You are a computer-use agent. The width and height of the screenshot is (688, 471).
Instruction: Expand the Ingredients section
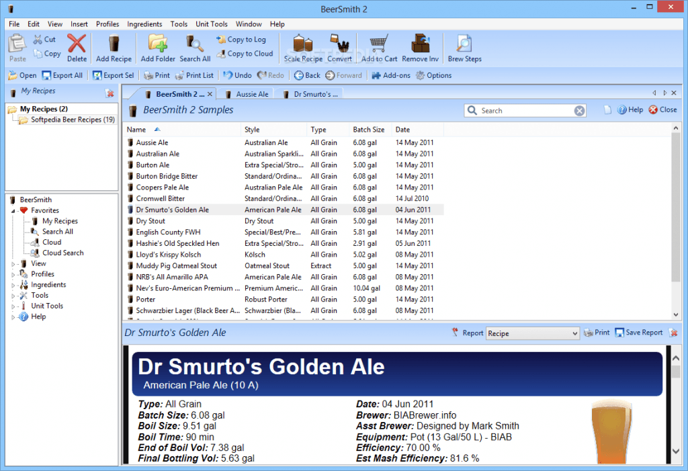12,284
